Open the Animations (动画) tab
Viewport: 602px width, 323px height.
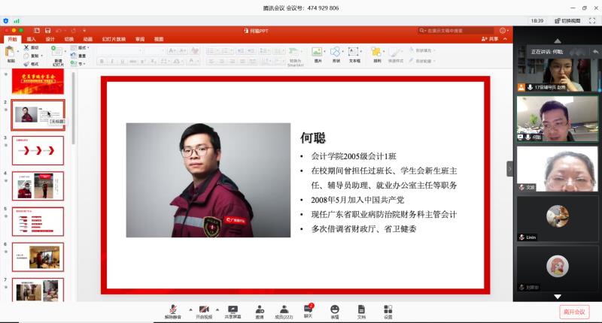pyautogui.click(x=88, y=39)
